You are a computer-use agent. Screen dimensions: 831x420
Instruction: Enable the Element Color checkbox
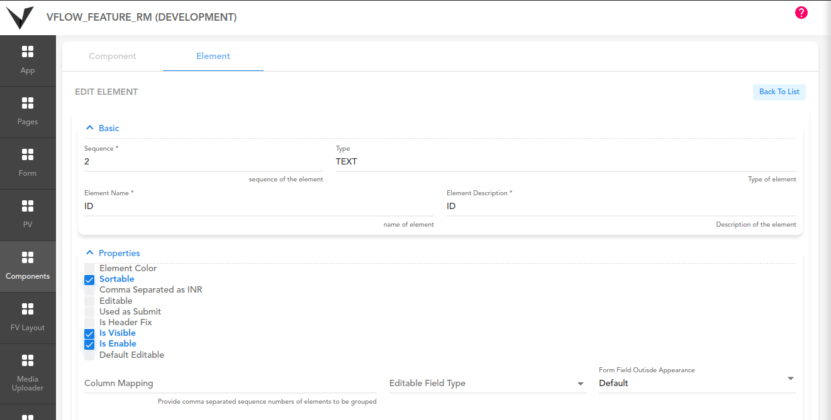click(89, 268)
